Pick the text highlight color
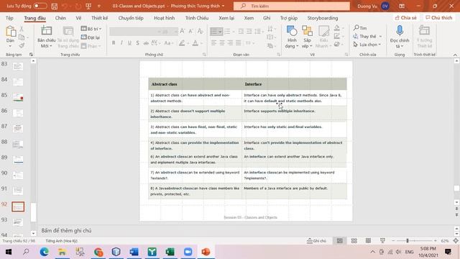 (x=182, y=43)
